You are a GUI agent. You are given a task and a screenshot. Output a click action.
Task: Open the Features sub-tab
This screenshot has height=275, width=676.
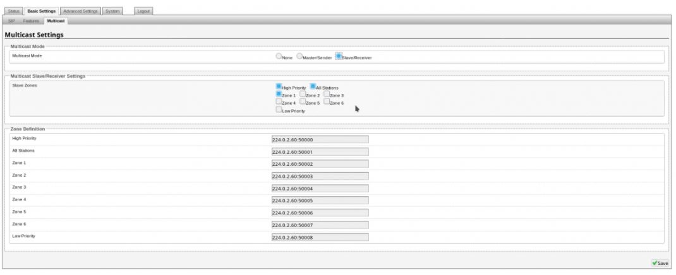(32, 21)
